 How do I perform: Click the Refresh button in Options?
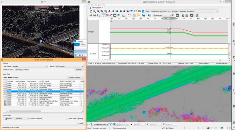pos(79,70)
